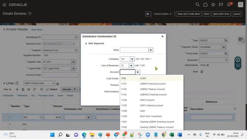Click the go icon beside Match Invoice Lines

[58, 84]
